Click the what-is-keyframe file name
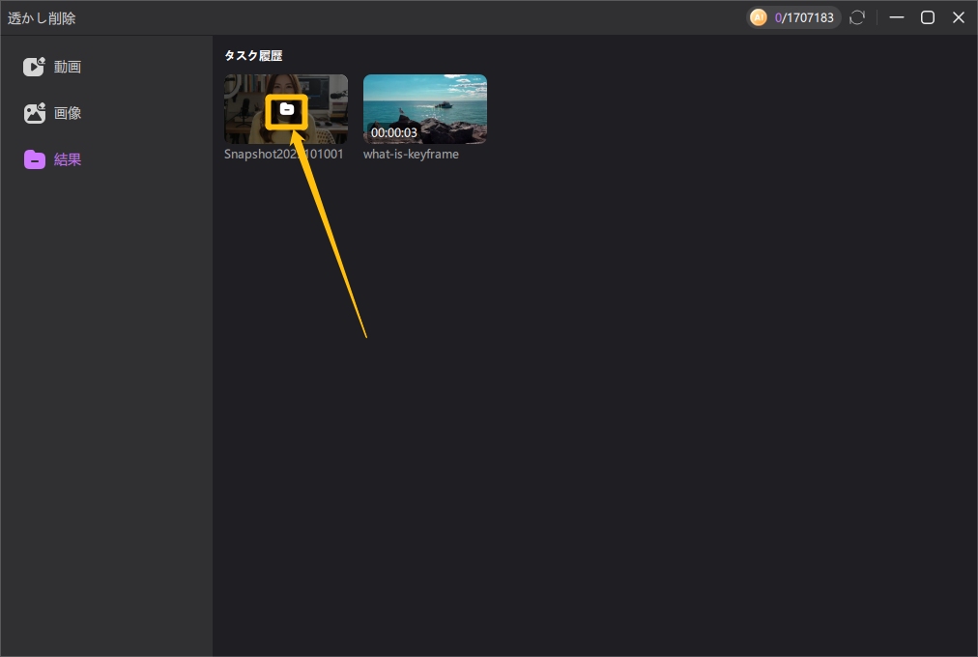 point(411,155)
